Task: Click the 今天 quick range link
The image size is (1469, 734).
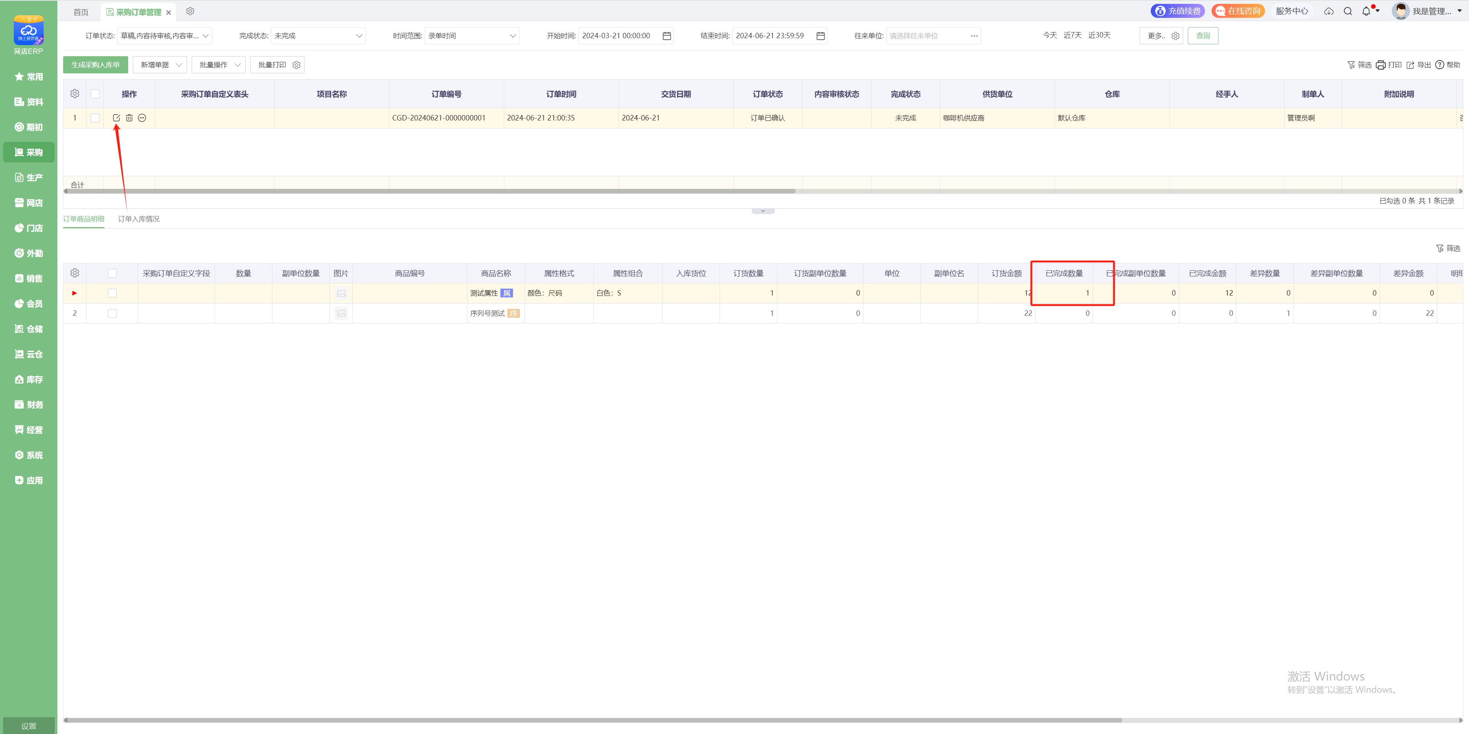Action: tap(1050, 35)
